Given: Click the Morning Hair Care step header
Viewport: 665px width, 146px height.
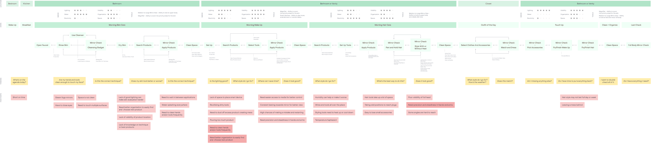Looking at the screenshot, I should [x=383, y=25].
